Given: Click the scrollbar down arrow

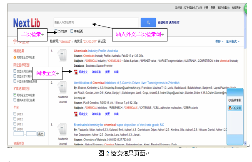Looking at the screenshot, I should pyautogui.click(x=245, y=143).
